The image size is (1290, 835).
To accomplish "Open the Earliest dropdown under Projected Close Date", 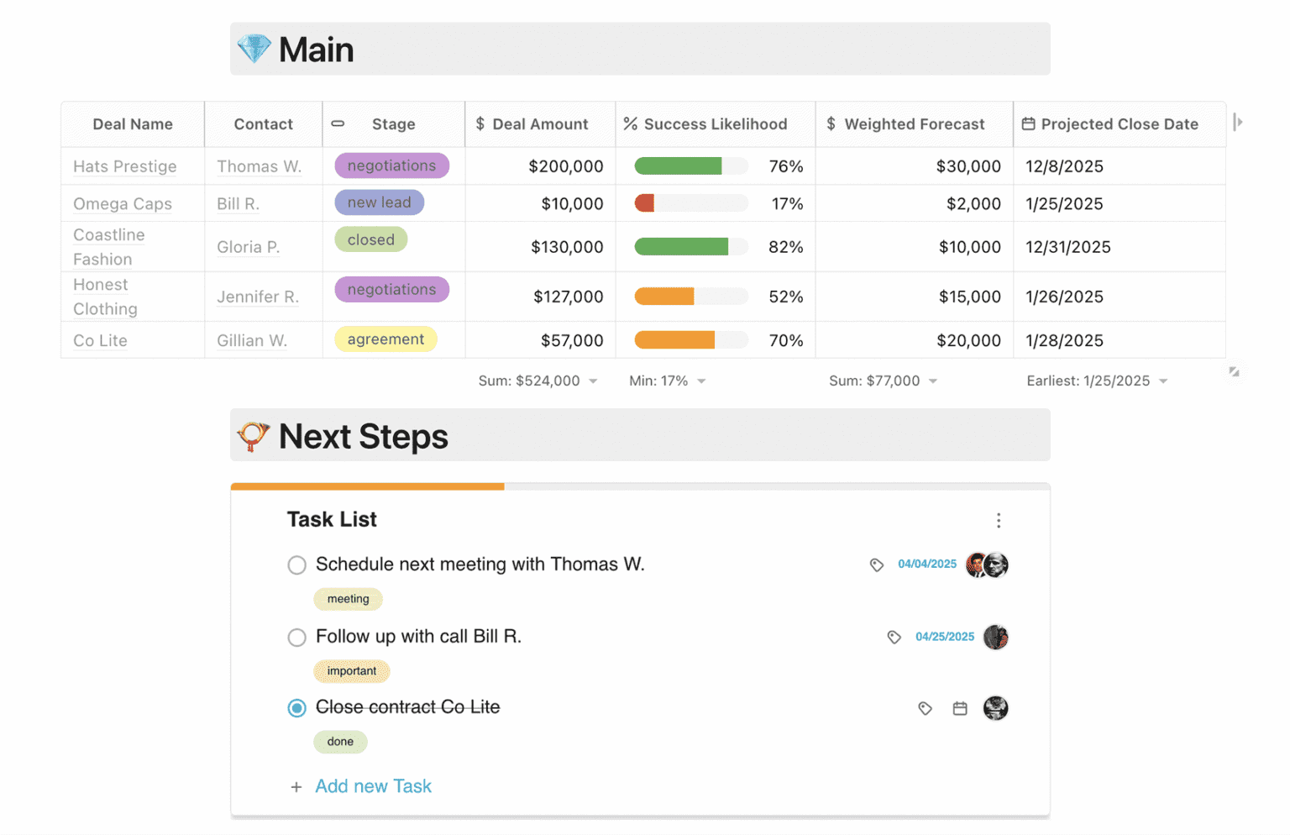I will click(x=1163, y=381).
